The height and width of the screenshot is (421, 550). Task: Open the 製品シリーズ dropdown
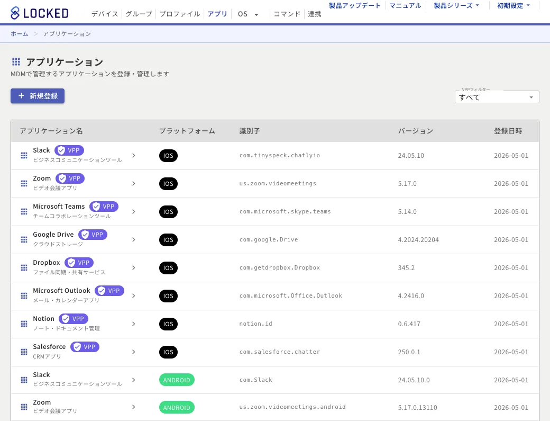456,5
